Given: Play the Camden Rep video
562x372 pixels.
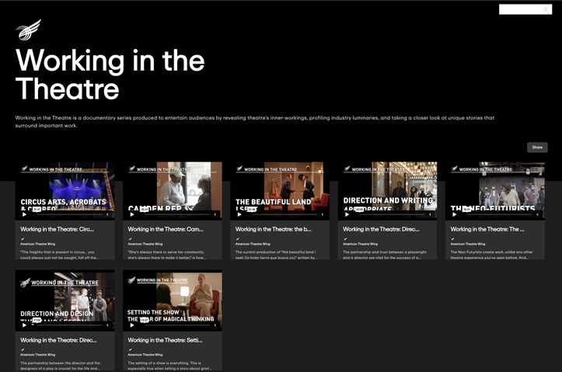Looking at the screenshot, I should pyautogui.click(x=132, y=214).
